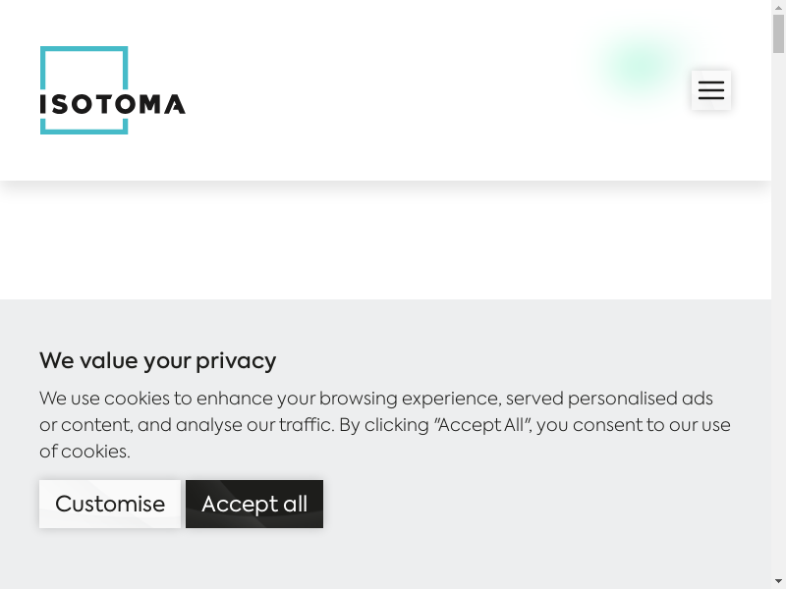Click the cookie consent description paragraph
Viewport: 786px width, 589px height.
pos(384,425)
